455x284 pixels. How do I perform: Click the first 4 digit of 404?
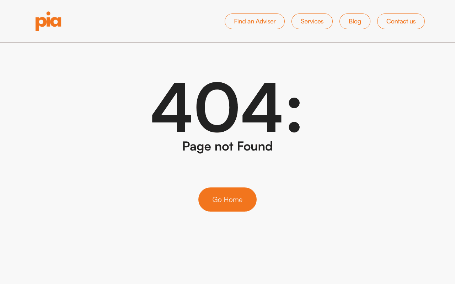[x=172, y=107]
